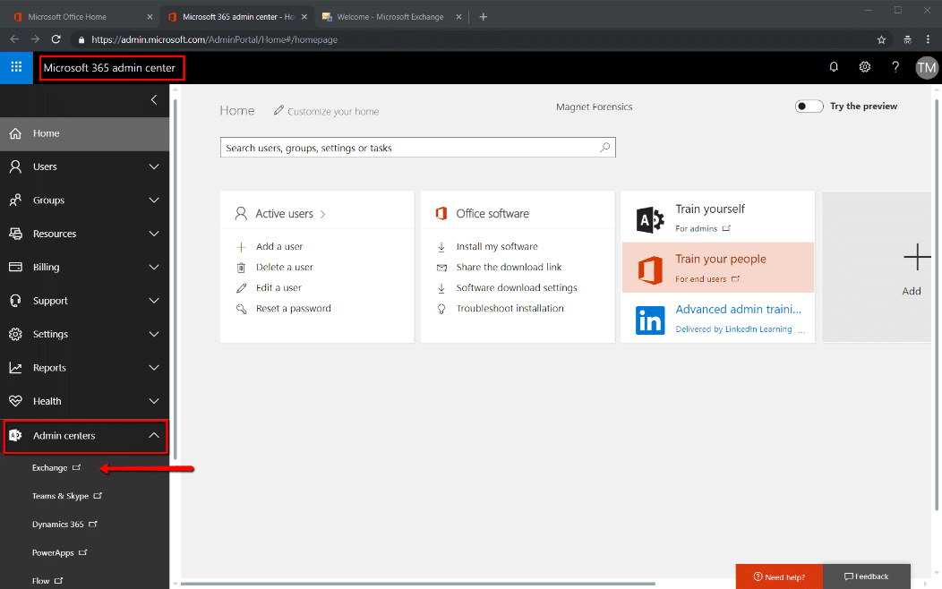Expand the Support menu chevron
This screenshot has width=942, height=589.
(154, 301)
